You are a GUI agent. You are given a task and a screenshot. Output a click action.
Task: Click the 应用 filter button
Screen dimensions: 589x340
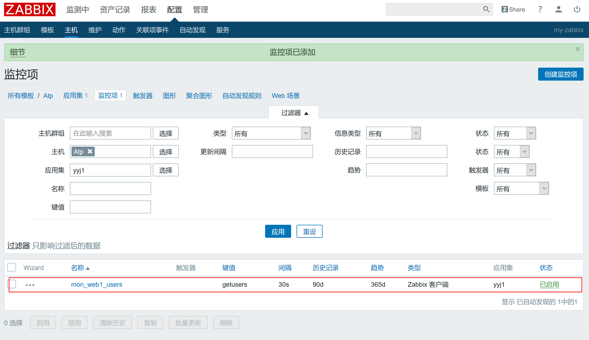278,232
